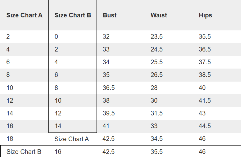Select Size Chart A value 18
The width and height of the screenshot is (244, 157).
click(10, 139)
